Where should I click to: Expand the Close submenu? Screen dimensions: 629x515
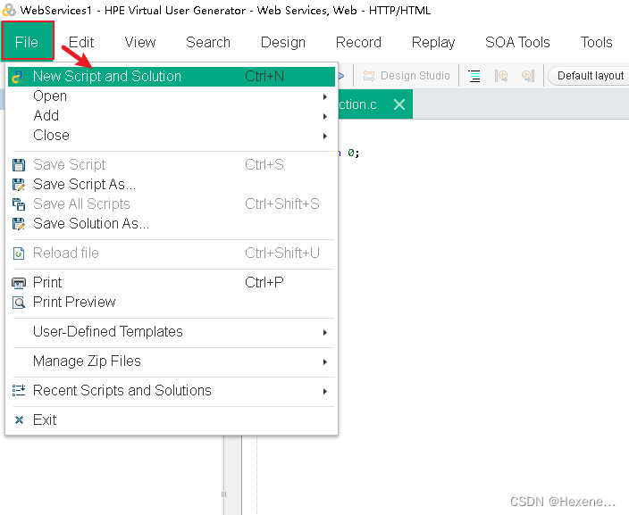click(172, 136)
